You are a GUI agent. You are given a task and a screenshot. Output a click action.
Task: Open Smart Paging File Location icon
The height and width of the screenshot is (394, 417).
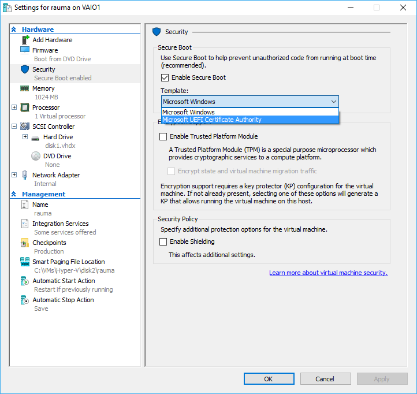tap(25, 262)
